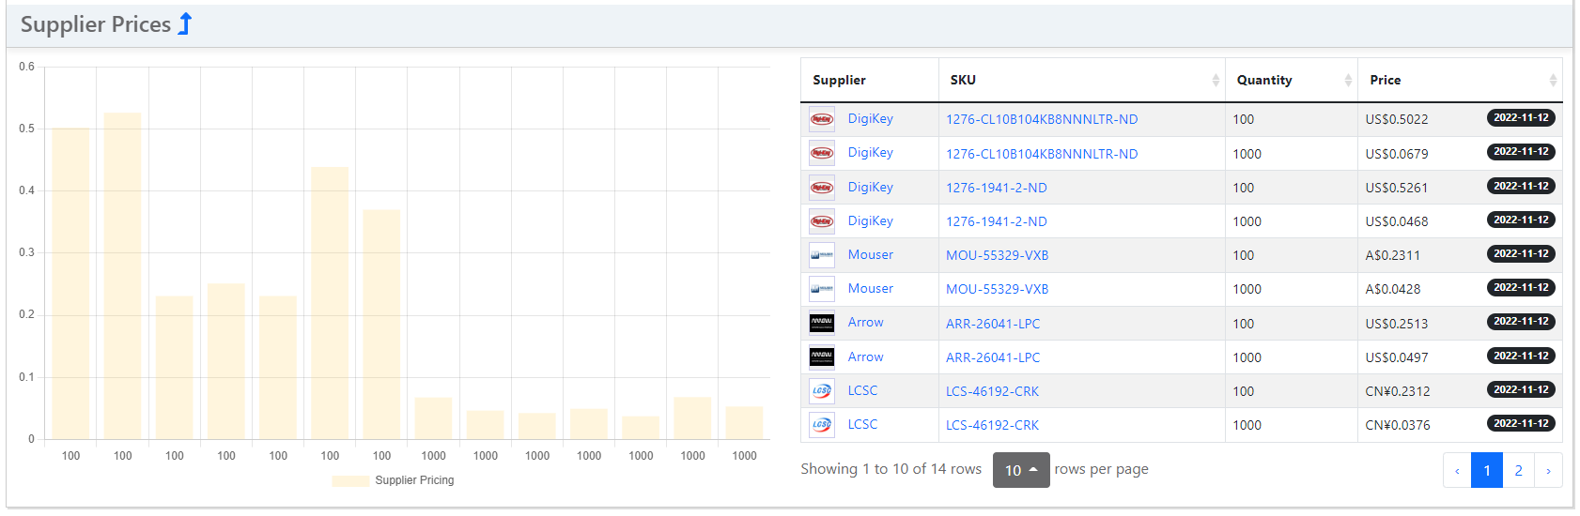1580x516 pixels.
Task: Click the DigiKey logo in first row
Action: click(x=821, y=119)
